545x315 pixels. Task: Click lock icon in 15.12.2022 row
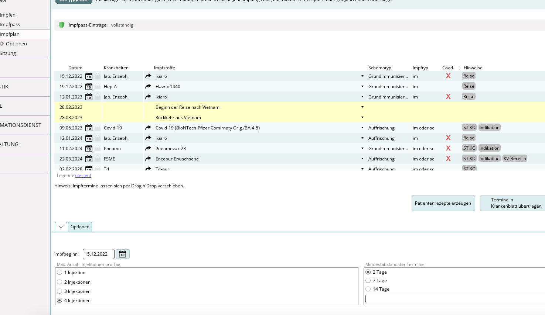click(x=98, y=76)
